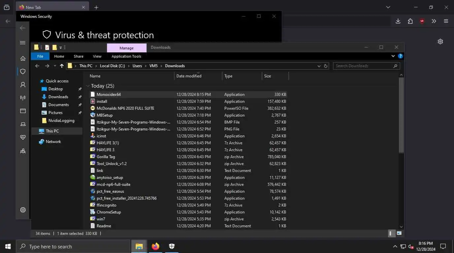Expand the ribbon chevron in Explorer
This screenshot has width=454, height=253.
(x=393, y=56)
